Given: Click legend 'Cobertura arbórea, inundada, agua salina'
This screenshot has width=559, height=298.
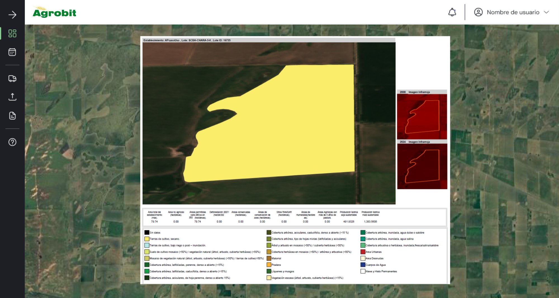Looking at the screenshot, I should tap(390, 239).
